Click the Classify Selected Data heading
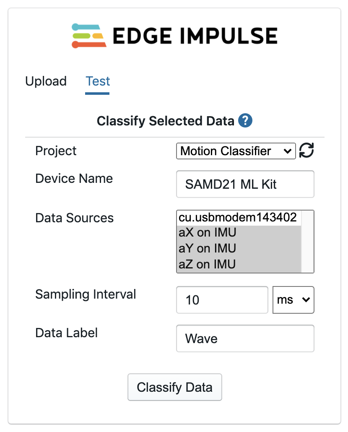The image size is (348, 432). click(x=165, y=121)
